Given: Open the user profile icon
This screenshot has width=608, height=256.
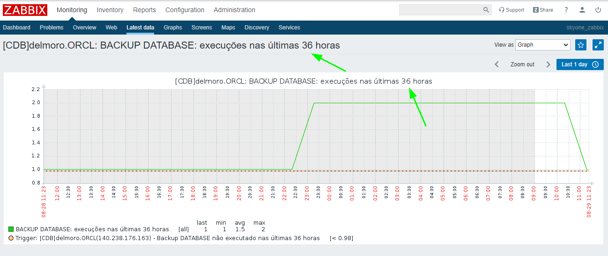Looking at the screenshot, I should coord(582,10).
